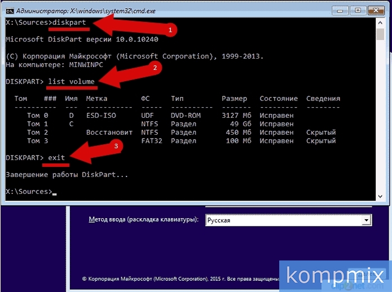Click the 'Размер' column header

tap(234, 99)
